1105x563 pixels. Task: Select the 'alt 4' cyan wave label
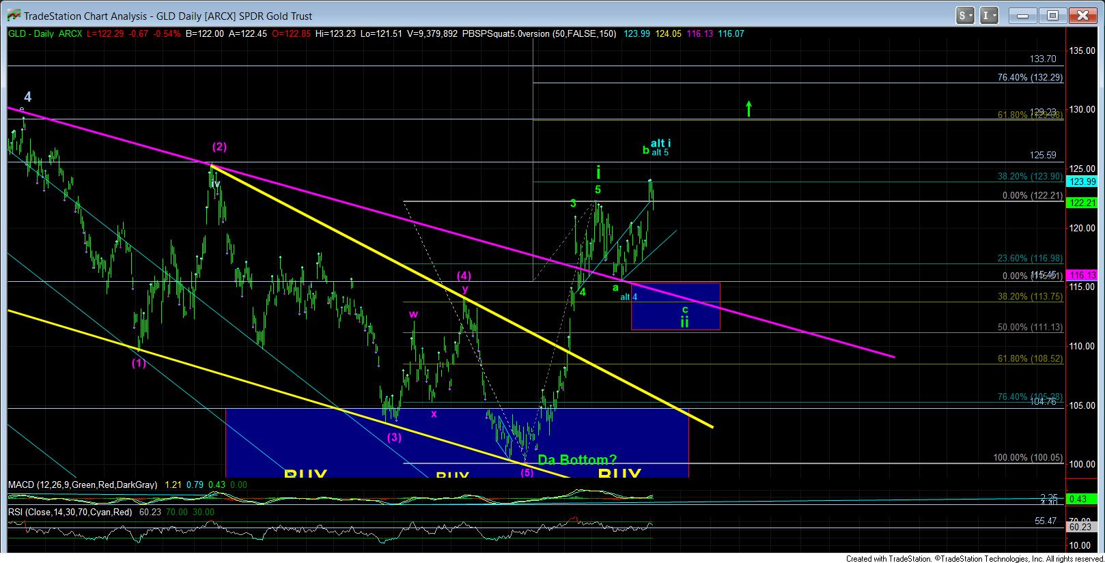tap(628, 297)
